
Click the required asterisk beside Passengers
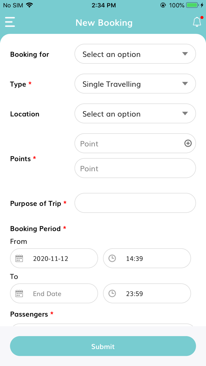click(x=52, y=314)
